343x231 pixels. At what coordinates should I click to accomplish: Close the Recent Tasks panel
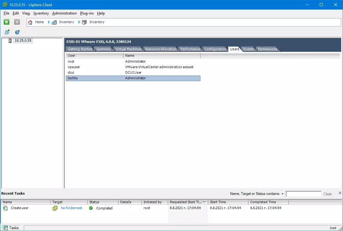tap(340, 193)
